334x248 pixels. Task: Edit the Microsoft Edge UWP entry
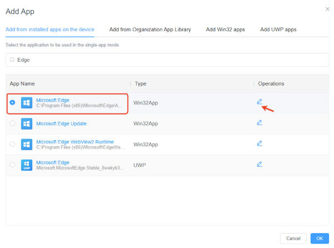point(259,164)
